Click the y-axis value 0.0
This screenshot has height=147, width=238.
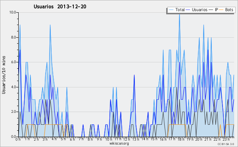(13, 137)
